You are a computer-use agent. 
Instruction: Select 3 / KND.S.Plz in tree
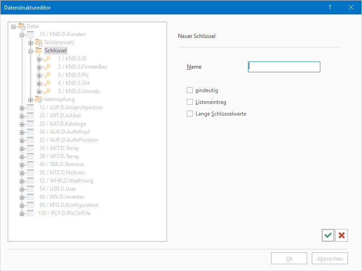coord(73,75)
